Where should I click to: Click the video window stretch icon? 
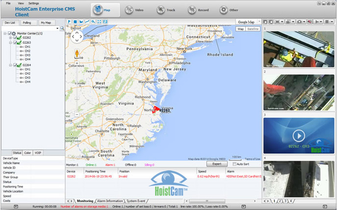click(278, 22)
